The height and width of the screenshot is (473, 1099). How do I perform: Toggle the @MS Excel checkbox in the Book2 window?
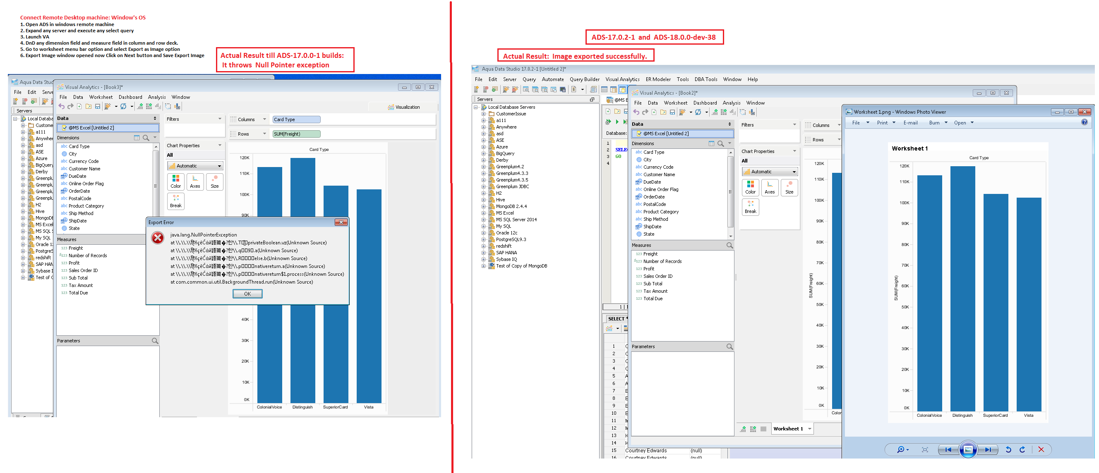click(639, 134)
